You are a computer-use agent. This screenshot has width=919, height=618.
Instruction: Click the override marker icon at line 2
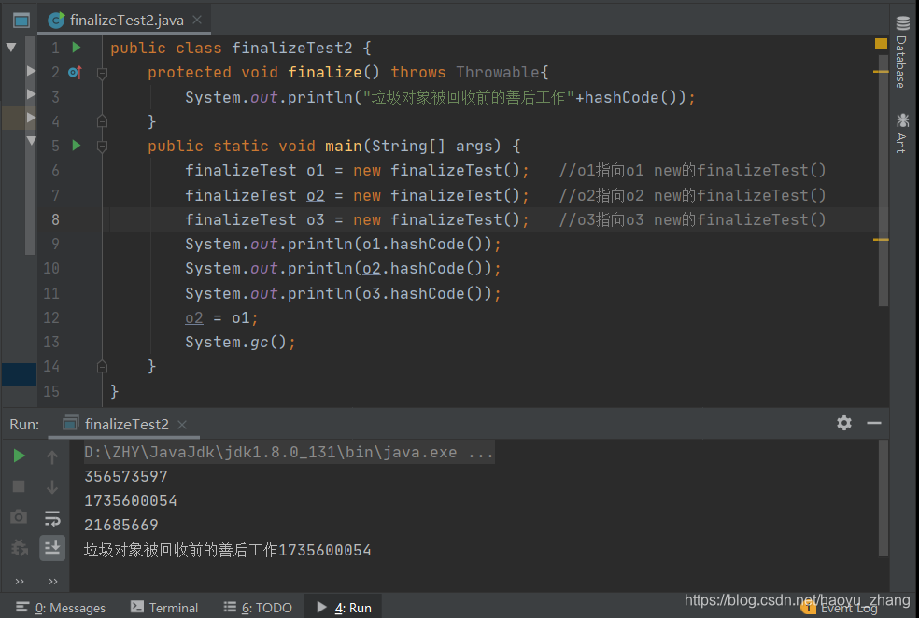[x=75, y=72]
